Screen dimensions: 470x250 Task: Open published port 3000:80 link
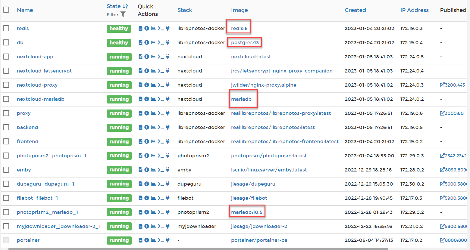452,113
